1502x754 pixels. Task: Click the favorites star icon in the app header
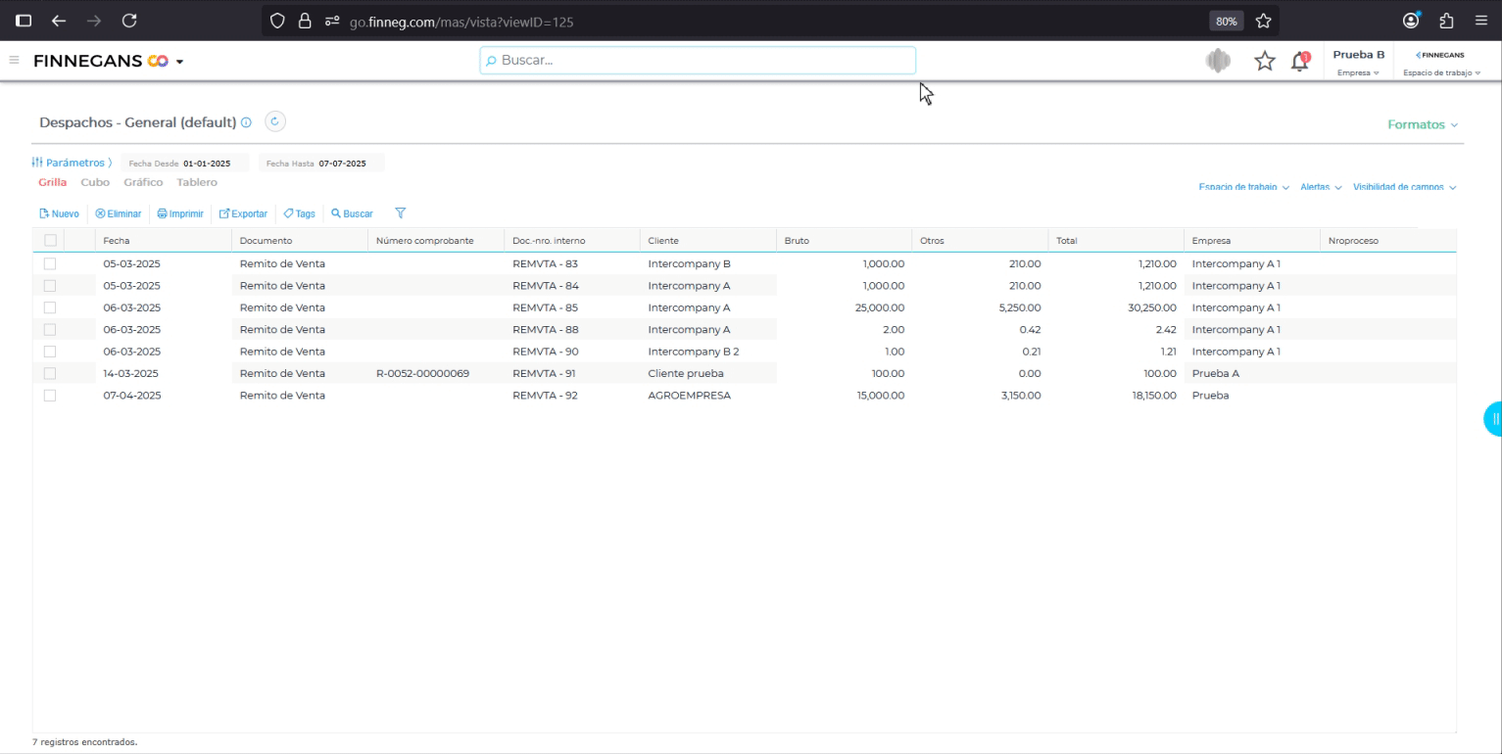tap(1265, 62)
